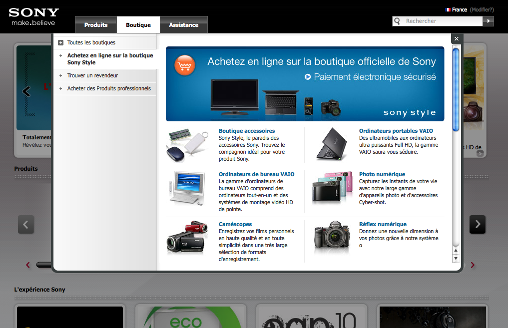Open Réflex numérique link
508x328 pixels.
point(383,224)
